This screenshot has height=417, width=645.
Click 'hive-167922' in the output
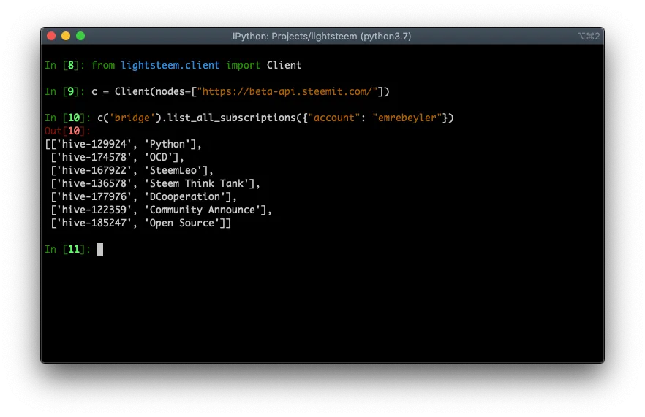pos(94,170)
